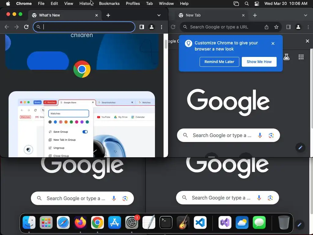The image size is (313, 235).
Task: Expand tab search arrow in What's New window
Action: pyautogui.click(x=159, y=15)
